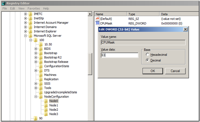
Task: Collapse the NodeConfiguration key
Action: click(x=36, y=97)
